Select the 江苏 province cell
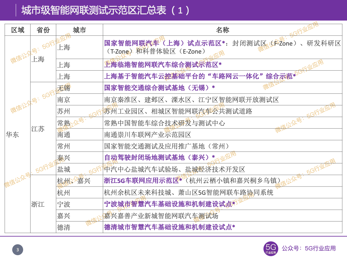The width and height of the screenshot is (347, 260). 43,129
